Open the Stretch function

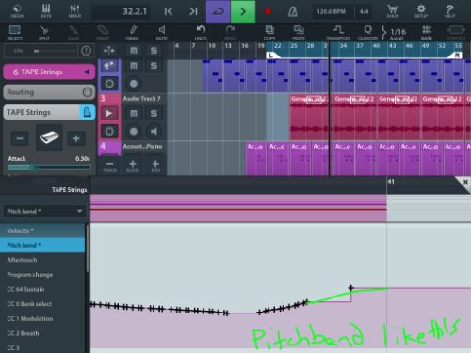[x=456, y=33]
